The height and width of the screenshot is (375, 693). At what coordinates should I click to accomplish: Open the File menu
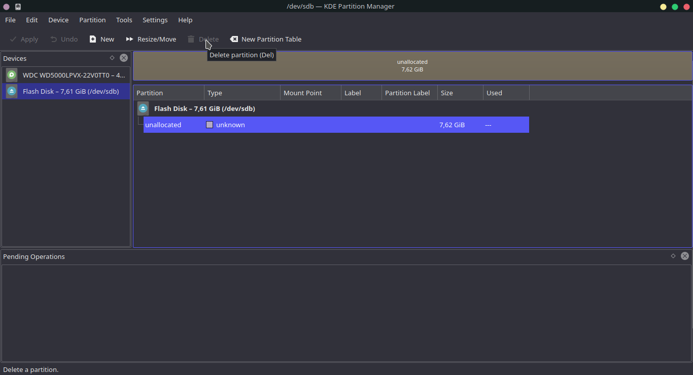pyautogui.click(x=10, y=20)
